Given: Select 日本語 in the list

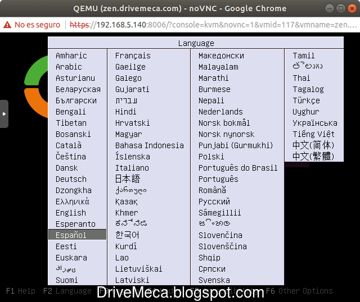Looking at the screenshot, I should 128,179.
